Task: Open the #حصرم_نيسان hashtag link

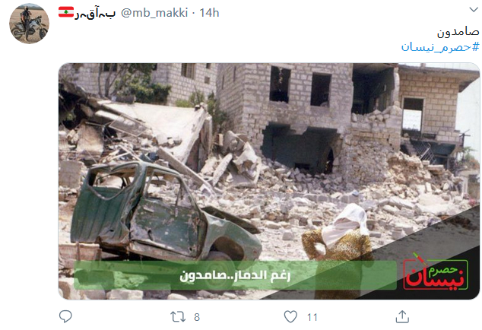Action: tap(440, 47)
